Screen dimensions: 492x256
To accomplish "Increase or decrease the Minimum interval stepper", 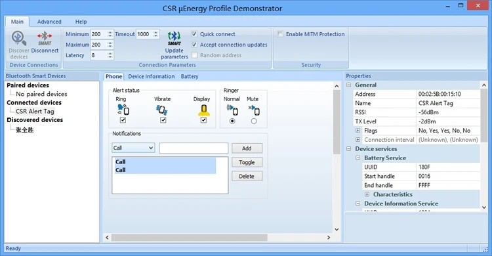I will click(110, 34).
